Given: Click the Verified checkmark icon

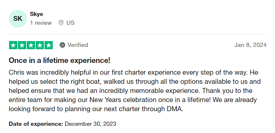Looking at the screenshot, I should pos(62,45).
